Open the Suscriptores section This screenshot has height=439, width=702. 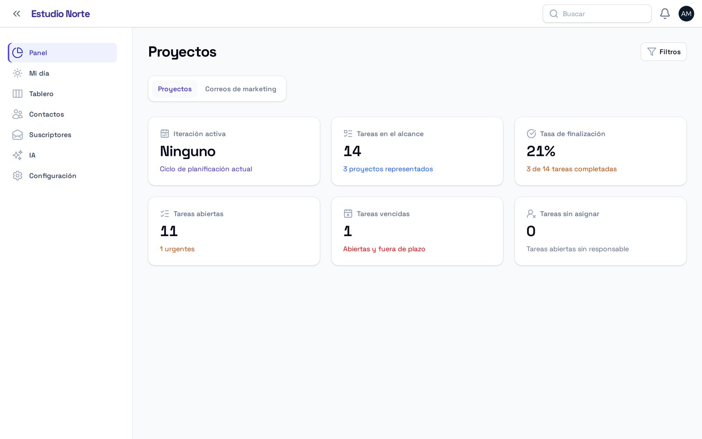coord(62,135)
